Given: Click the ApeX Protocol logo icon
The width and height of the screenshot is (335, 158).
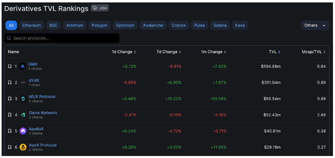Looking at the screenshot, I should coord(23,147).
